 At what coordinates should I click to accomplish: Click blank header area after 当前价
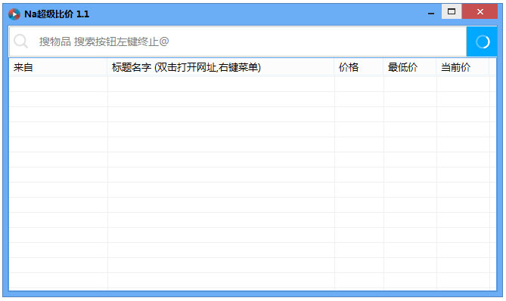pos(493,67)
